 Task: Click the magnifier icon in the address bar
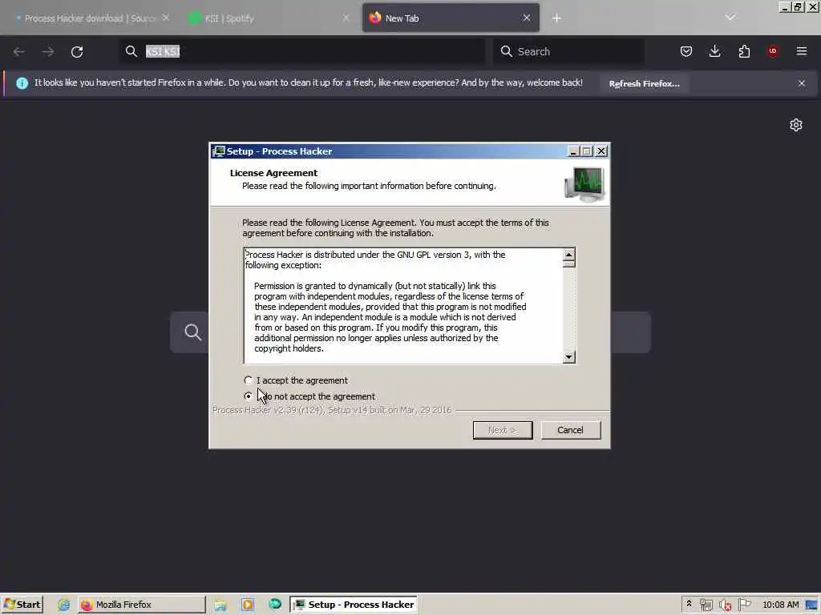coord(131,51)
